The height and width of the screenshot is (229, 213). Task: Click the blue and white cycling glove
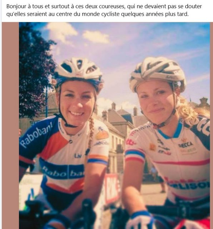(x=140, y=220)
